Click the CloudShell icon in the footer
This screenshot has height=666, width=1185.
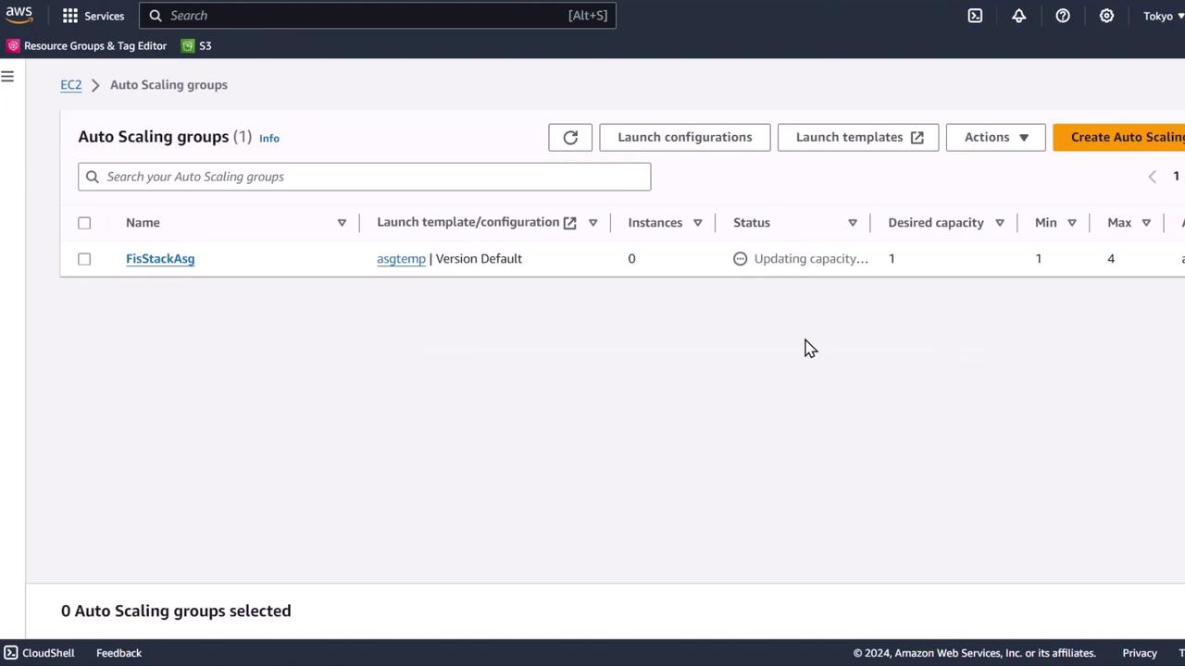tap(11, 653)
